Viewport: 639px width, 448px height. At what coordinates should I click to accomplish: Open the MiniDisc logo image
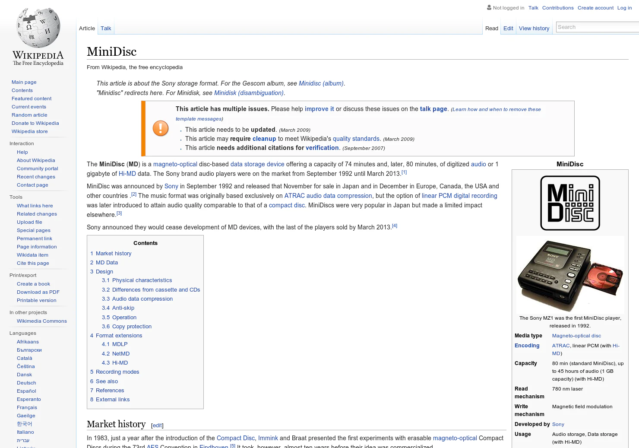[x=570, y=203]
